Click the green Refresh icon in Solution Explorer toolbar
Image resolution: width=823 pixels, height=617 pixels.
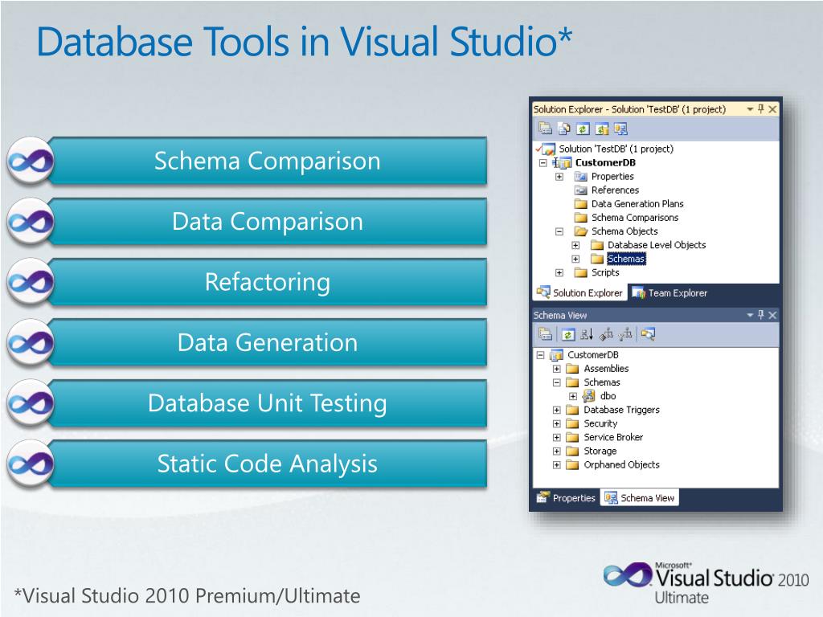tap(583, 129)
